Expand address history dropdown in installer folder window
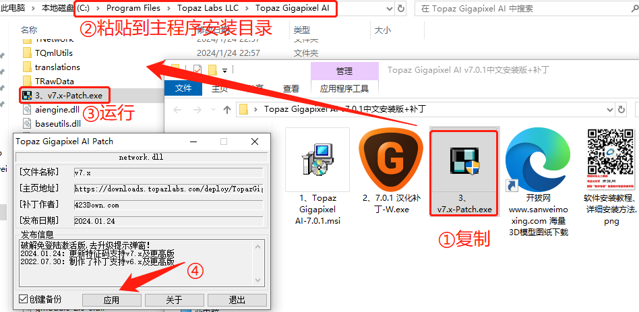 coord(610,110)
